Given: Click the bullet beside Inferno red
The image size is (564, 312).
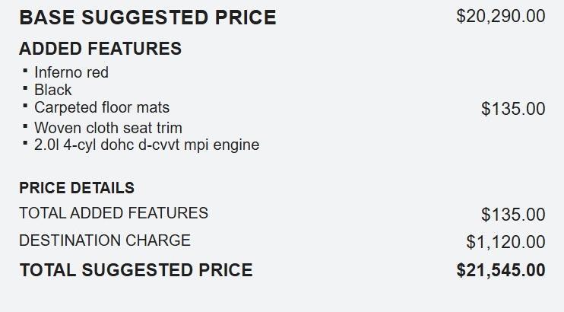Looking at the screenshot, I should [x=25, y=71].
